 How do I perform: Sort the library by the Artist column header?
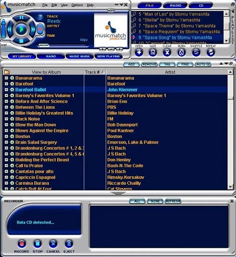click(167, 72)
